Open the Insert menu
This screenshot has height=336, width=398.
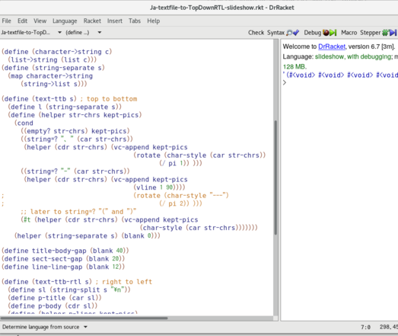pos(115,21)
